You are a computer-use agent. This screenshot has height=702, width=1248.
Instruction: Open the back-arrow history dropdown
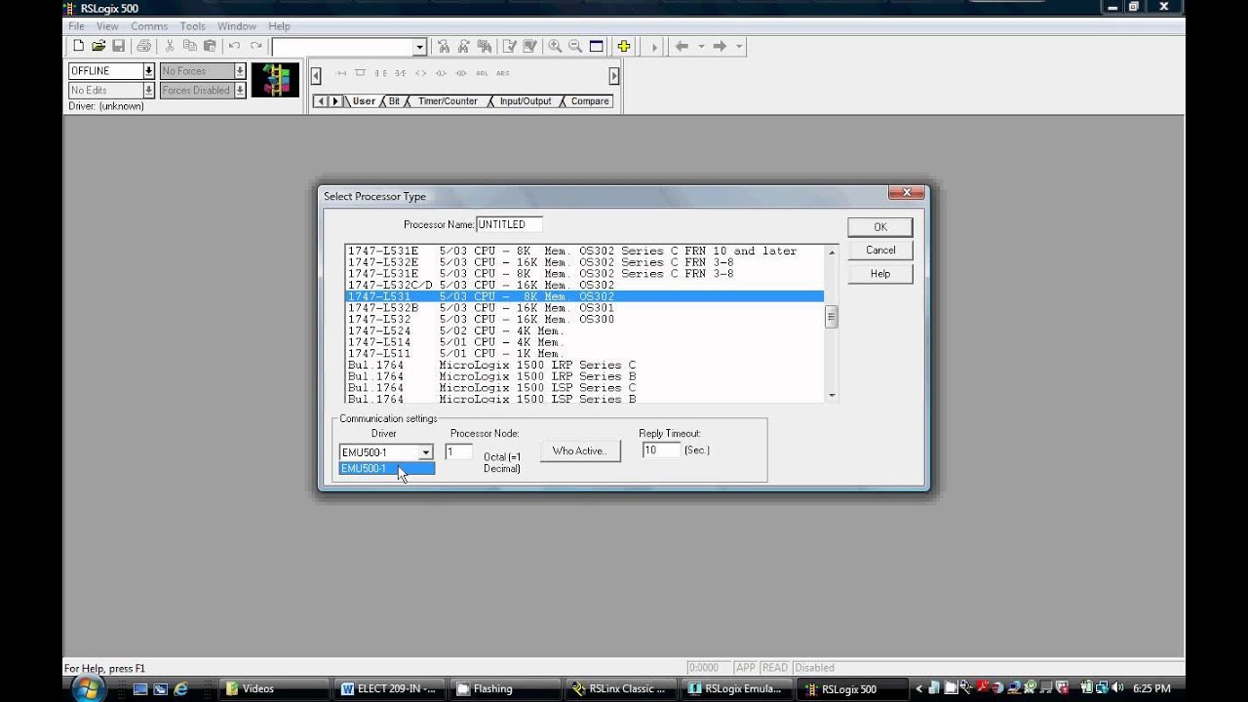(701, 46)
